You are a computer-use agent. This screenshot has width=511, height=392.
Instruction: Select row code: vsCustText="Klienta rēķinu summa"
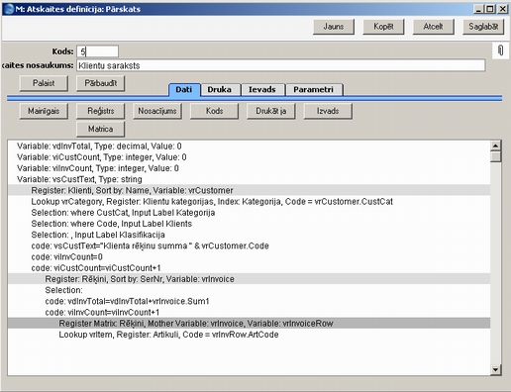(x=249, y=245)
